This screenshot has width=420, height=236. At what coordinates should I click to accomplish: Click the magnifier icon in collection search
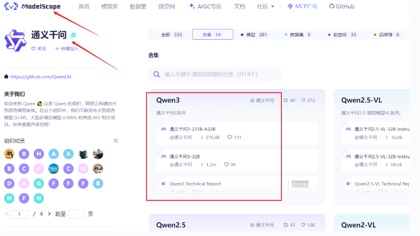156,74
